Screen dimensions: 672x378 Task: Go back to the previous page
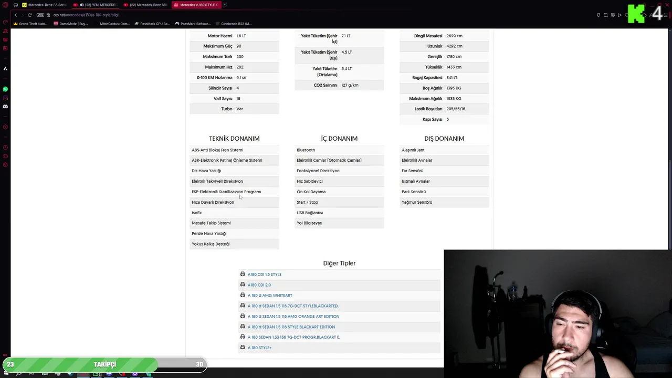[x=16, y=15]
